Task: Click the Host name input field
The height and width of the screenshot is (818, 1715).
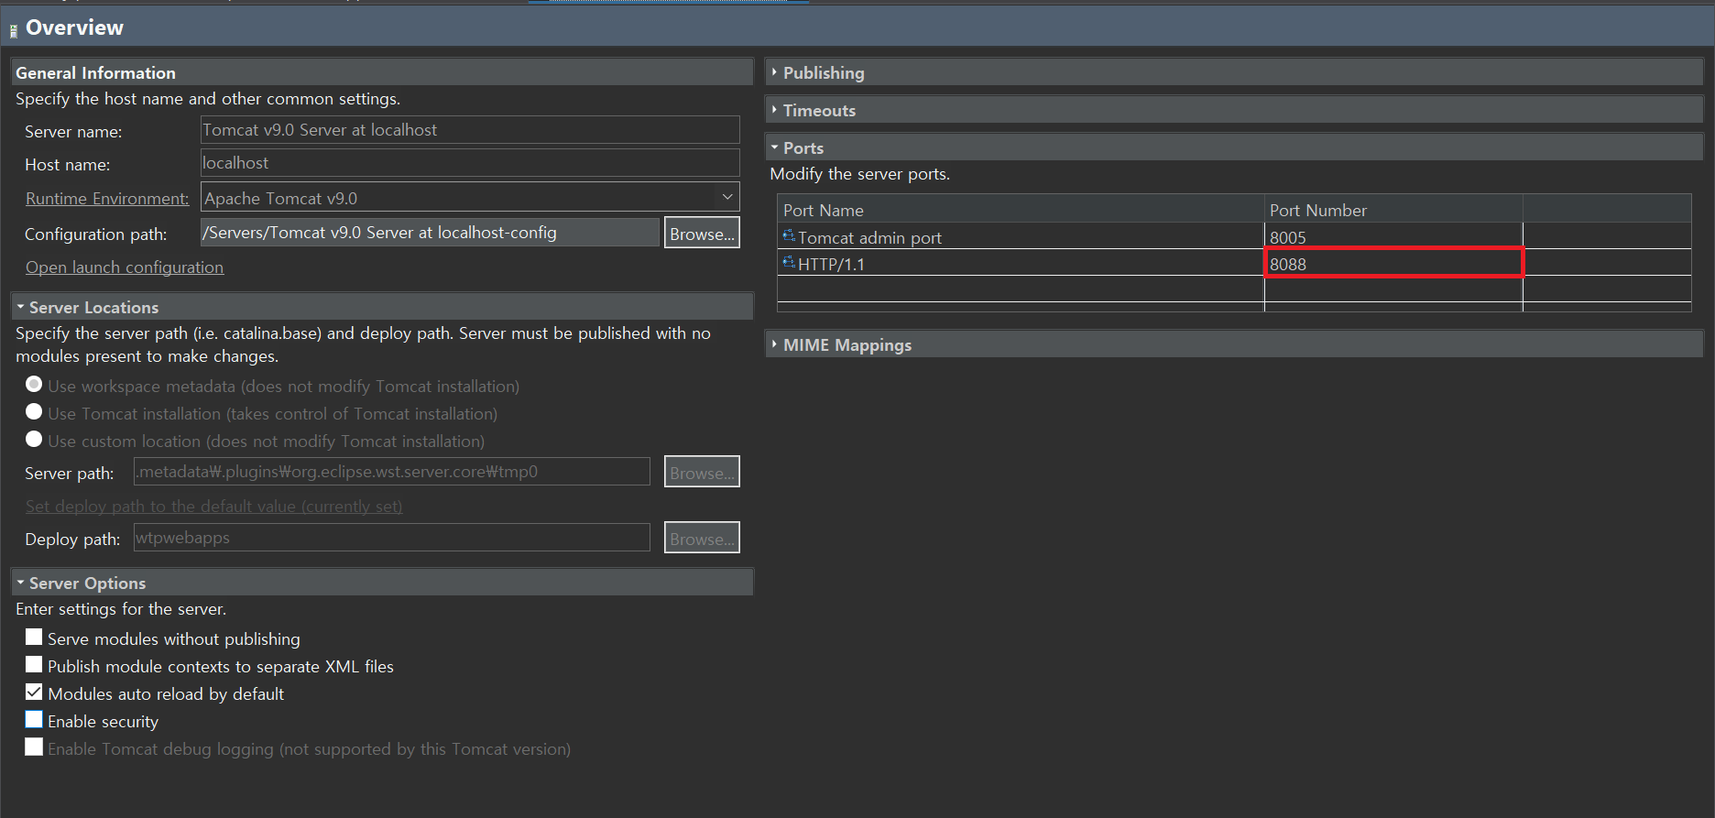Action: tap(470, 163)
